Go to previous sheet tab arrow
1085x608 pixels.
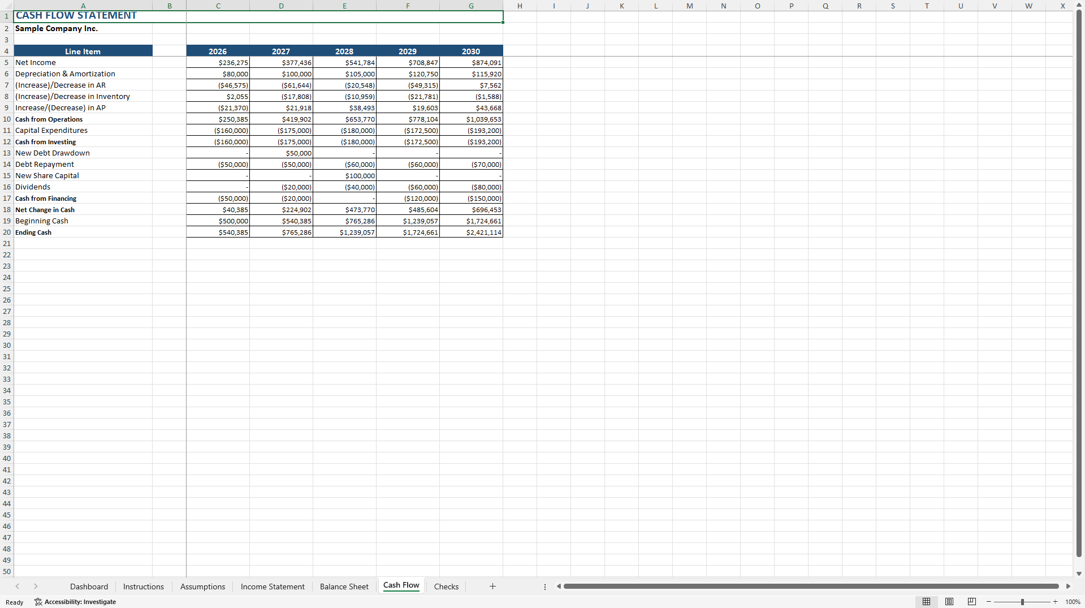pyautogui.click(x=18, y=587)
